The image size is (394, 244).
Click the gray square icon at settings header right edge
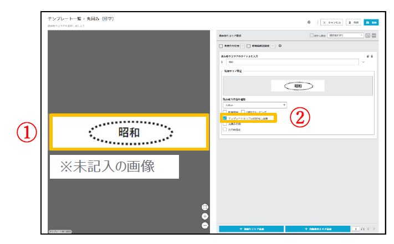(x=374, y=35)
